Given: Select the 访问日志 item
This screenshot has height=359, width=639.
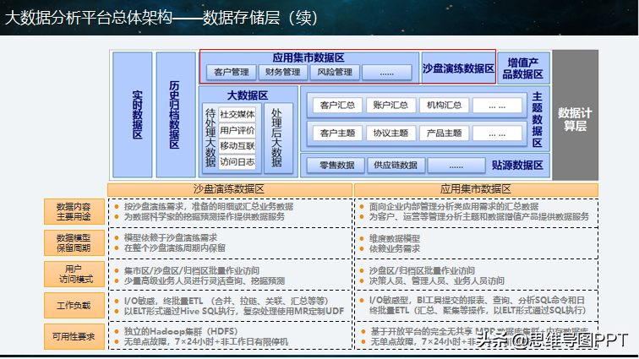Looking at the screenshot, I should pos(238,162).
